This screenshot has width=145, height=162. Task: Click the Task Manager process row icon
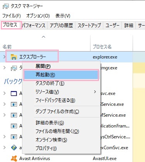pyautogui.click(x=14, y=68)
